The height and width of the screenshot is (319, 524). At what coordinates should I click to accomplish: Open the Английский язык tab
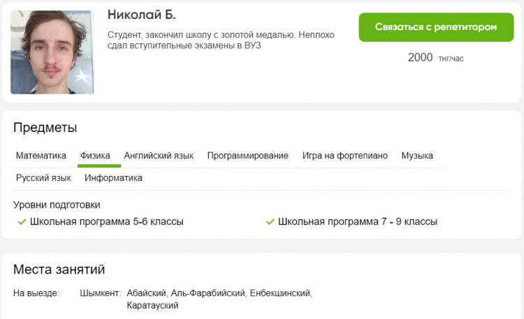click(x=159, y=156)
